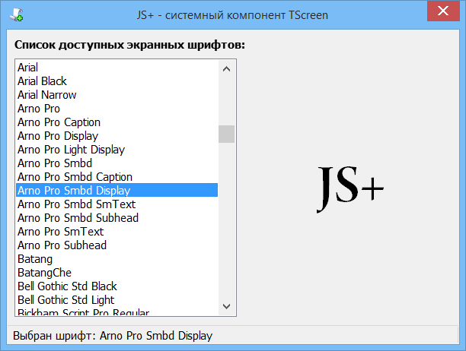
Task: Choose Arno Pro Smbd Caption font
Action: (116, 177)
